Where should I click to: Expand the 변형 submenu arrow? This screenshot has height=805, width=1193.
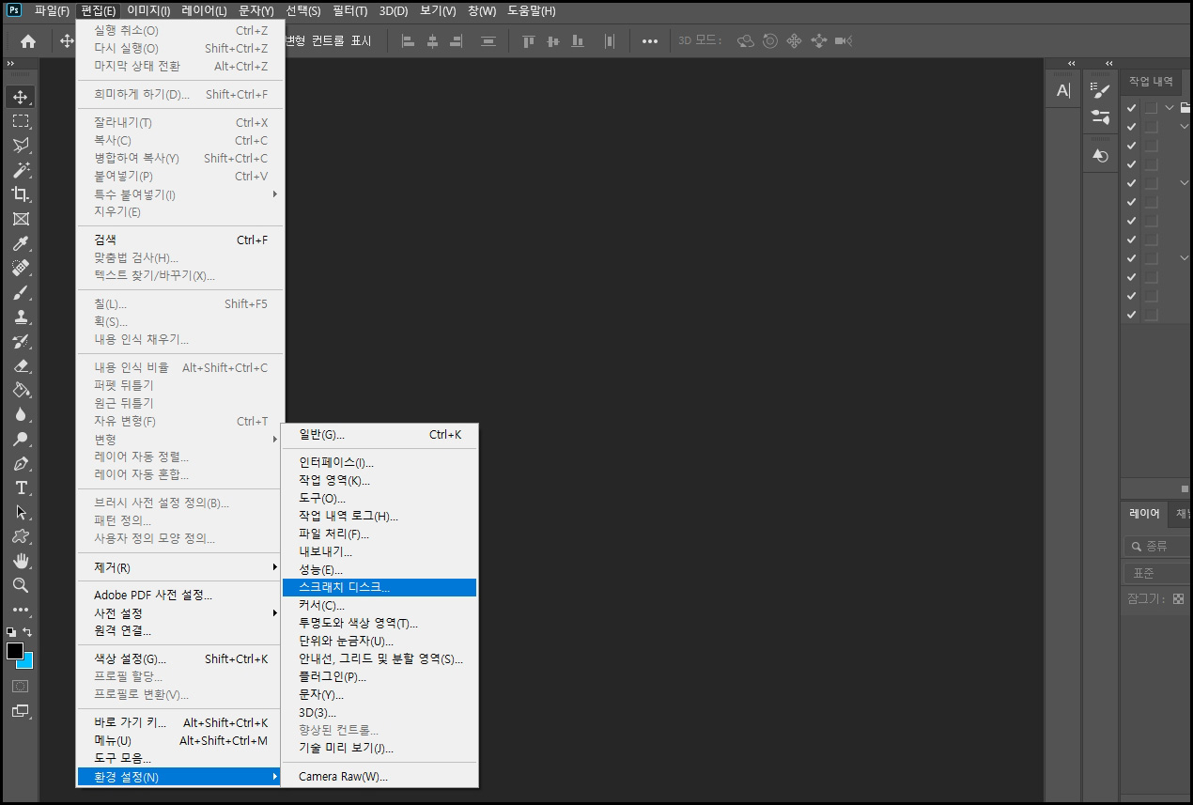pos(275,439)
